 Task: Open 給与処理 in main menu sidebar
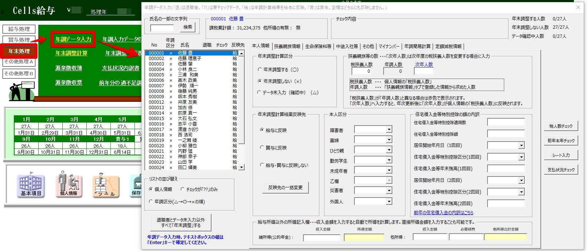(19, 29)
